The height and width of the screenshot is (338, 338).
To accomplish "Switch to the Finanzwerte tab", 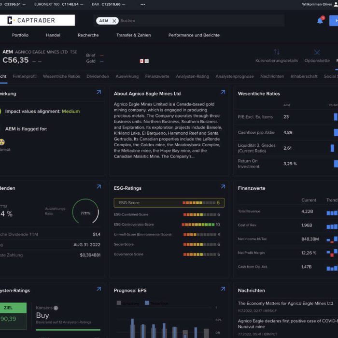I will click(157, 76).
